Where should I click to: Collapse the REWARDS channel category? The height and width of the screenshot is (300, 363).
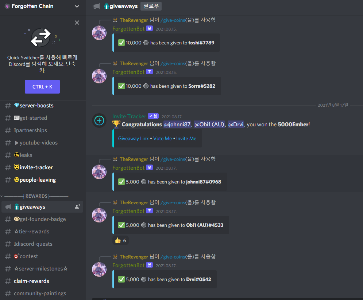pos(36,196)
